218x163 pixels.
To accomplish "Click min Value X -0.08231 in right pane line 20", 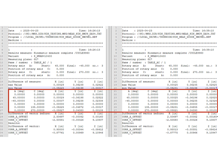I will click(x=172, y=88).
